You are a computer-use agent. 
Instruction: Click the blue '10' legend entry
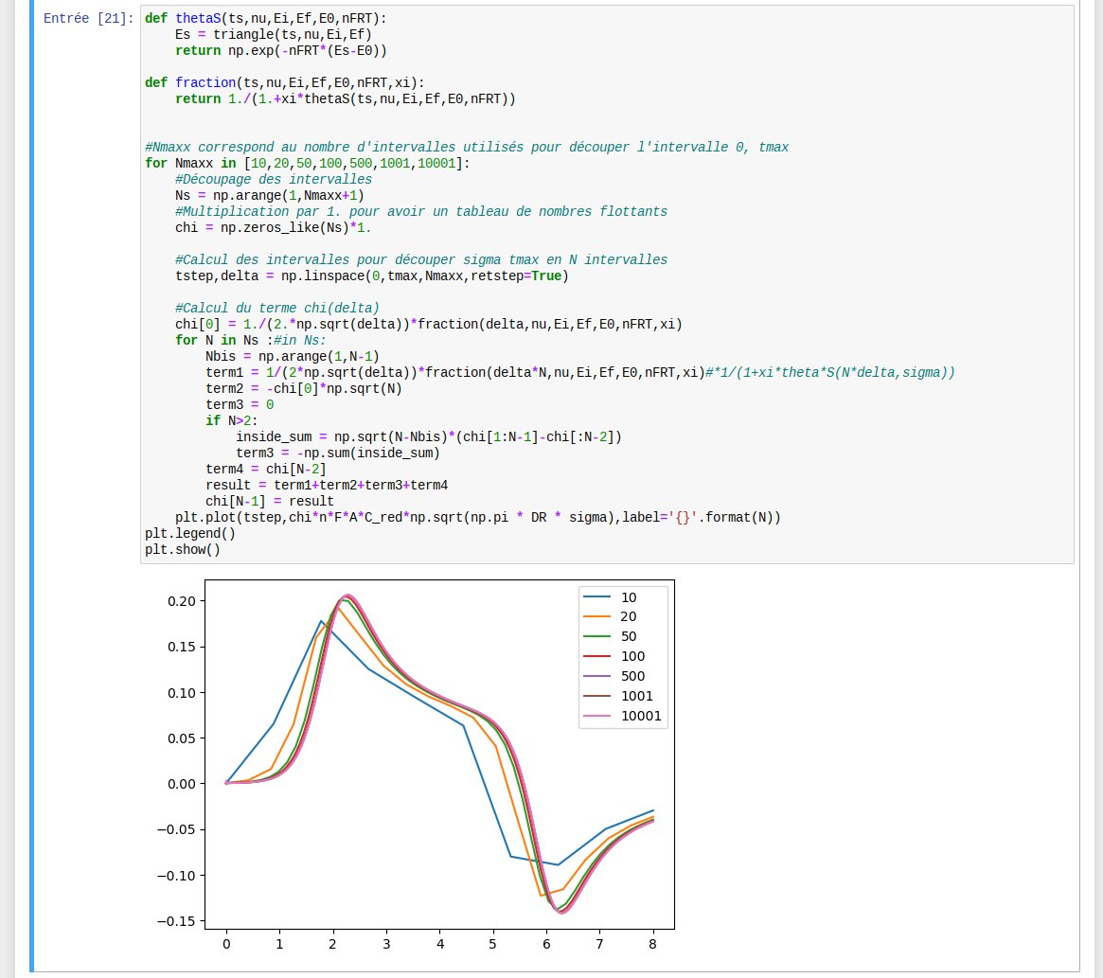[x=610, y=597]
